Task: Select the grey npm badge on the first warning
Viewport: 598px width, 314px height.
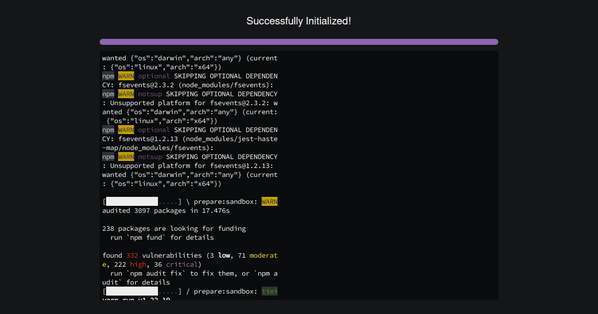Action: [x=108, y=76]
